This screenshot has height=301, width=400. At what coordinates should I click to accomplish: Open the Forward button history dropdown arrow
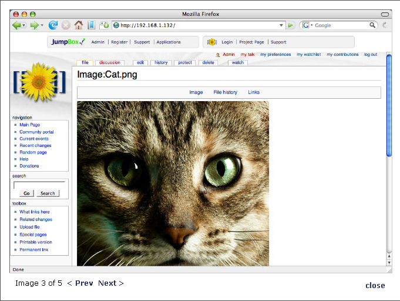pyautogui.click(x=42, y=25)
